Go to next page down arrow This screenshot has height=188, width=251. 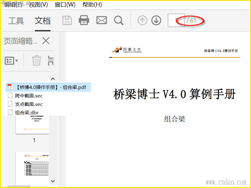pyautogui.click(x=156, y=20)
